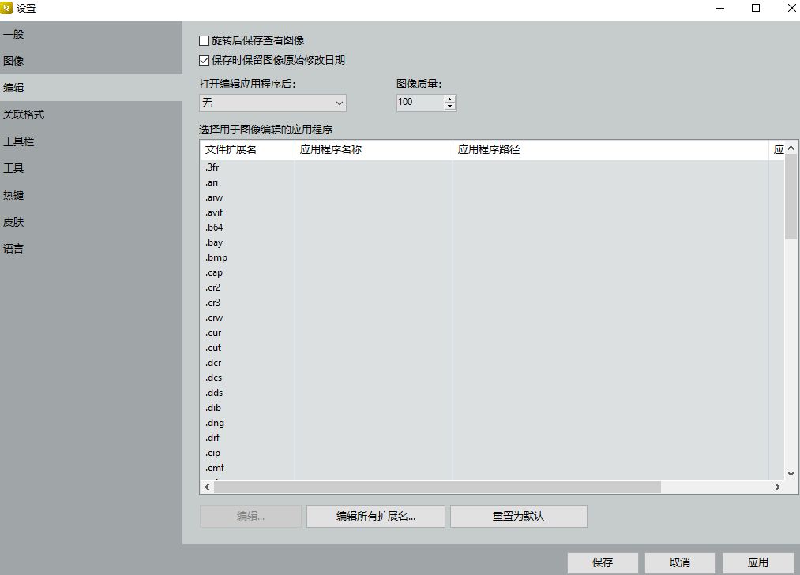Click 保存 to save settings
800x575 pixels.
point(602,562)
